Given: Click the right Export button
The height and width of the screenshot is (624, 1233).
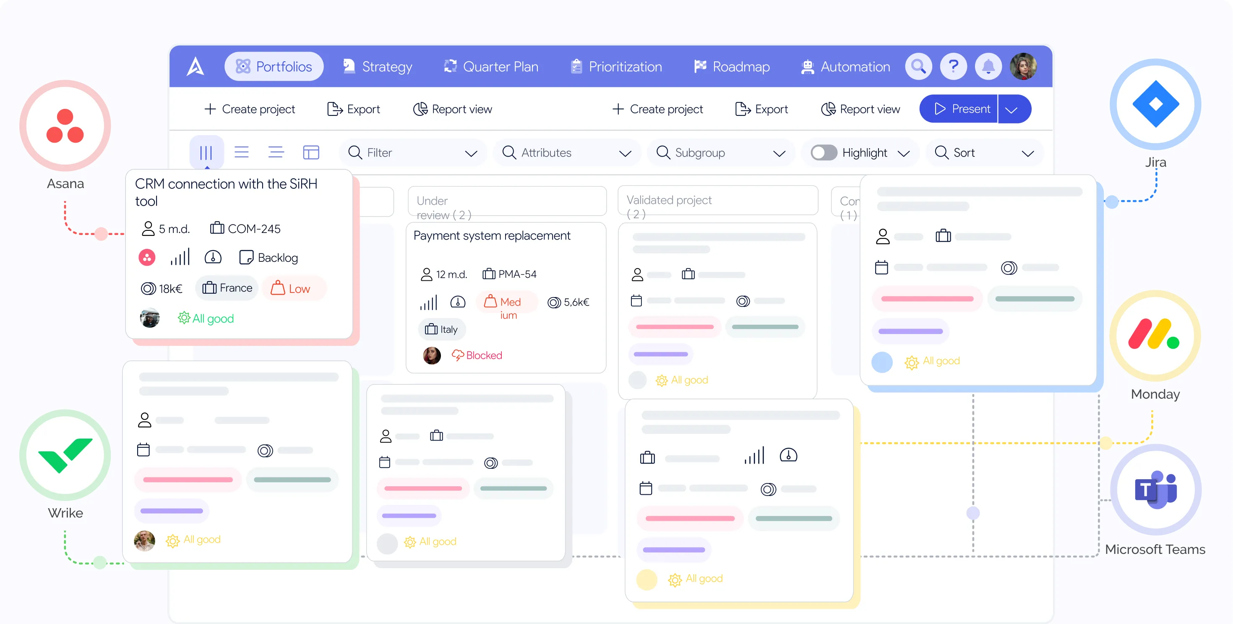Looking at the screenshot, I should tap(761, 109).
